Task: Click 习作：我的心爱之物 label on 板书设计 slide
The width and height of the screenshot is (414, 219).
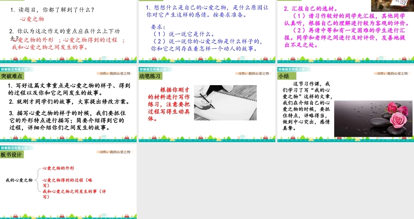Action: click(x=115, y=152)
